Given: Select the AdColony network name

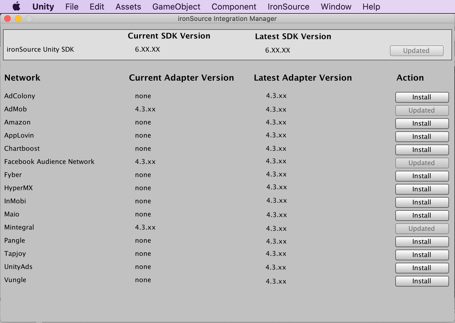Looking at the screenshot, I should point(20,96).
